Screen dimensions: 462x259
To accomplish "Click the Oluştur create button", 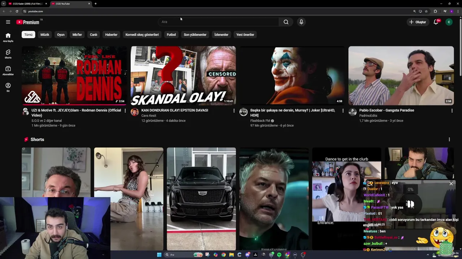I will point(418,22).
